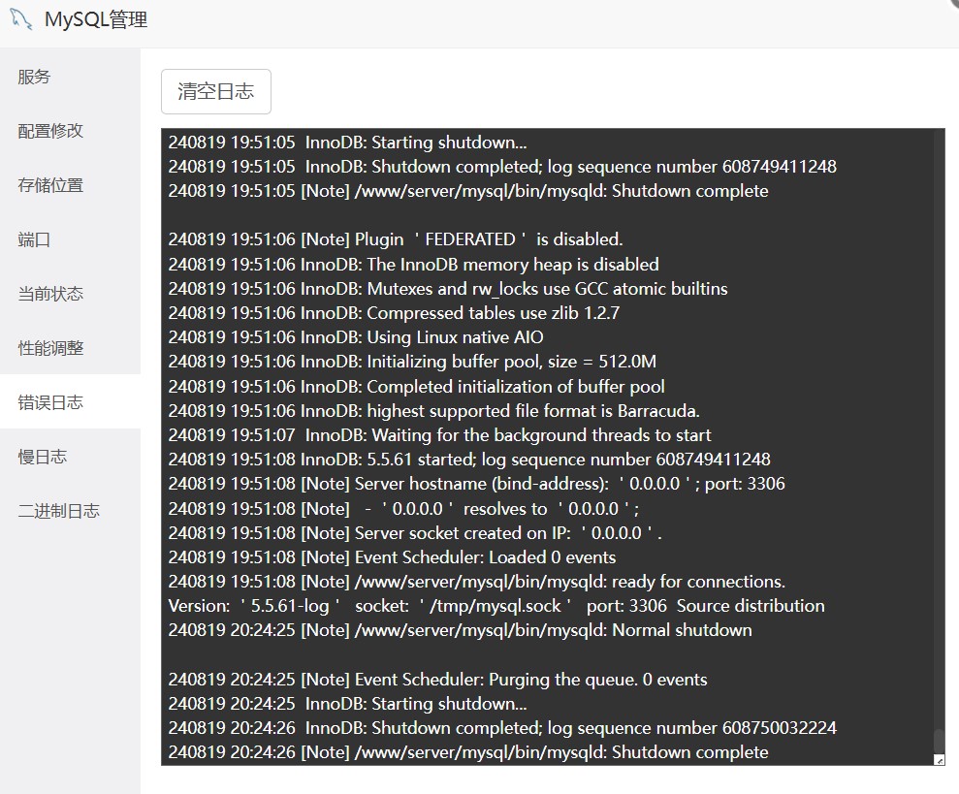959x794 pixels.
Task: Click log line 'highest supported file format is Barracuda.'
Action: (x=434, y=410)
